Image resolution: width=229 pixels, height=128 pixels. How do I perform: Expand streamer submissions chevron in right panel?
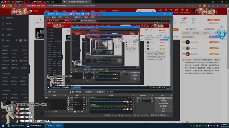pyautogui.click(x=196, y=29)
